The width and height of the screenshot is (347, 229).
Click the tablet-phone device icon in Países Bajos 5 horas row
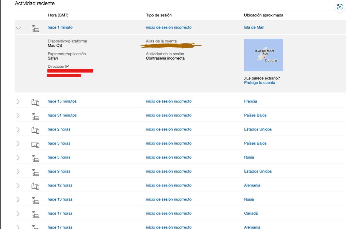35,144
